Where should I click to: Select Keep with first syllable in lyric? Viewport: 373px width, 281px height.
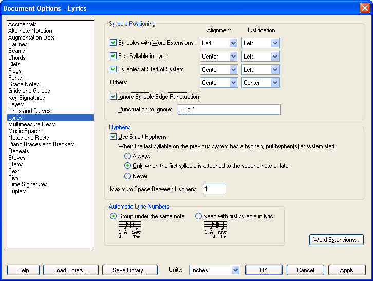pyautogui.click(x=199, y=216)
